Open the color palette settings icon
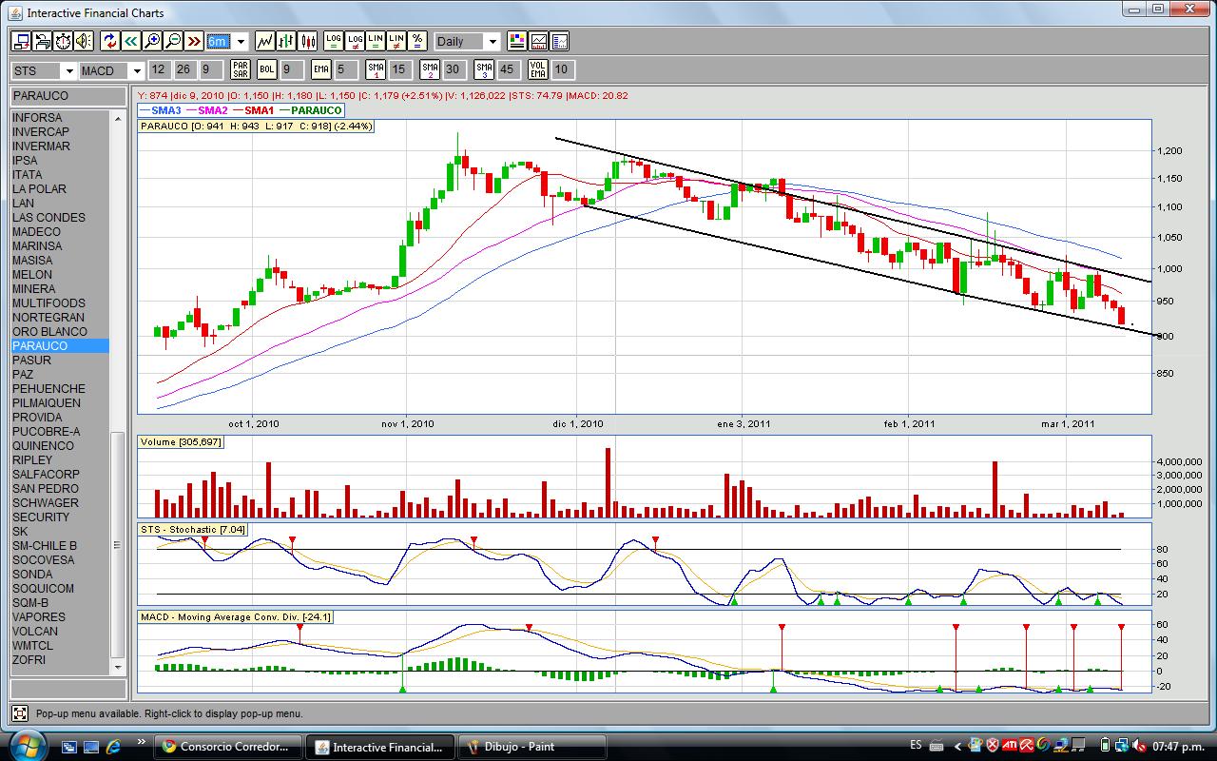The width and height of the screenshot is (1217, 761). (x=517, y=41)
